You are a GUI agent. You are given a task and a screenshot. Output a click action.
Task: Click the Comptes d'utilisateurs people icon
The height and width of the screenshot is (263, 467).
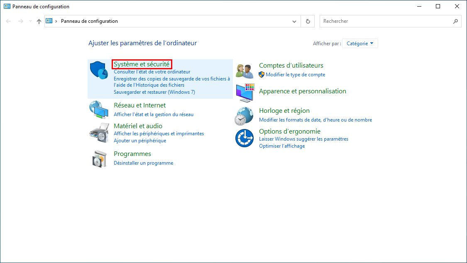tap(245, 71)
